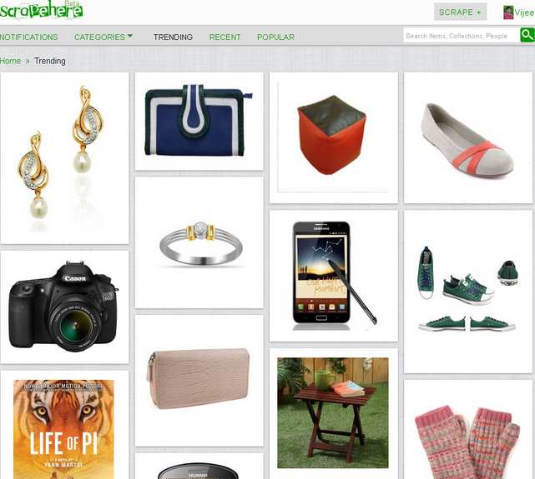The image size is (535, 479).
Task: Switch to the Recent tab
Action: point(225,37)
